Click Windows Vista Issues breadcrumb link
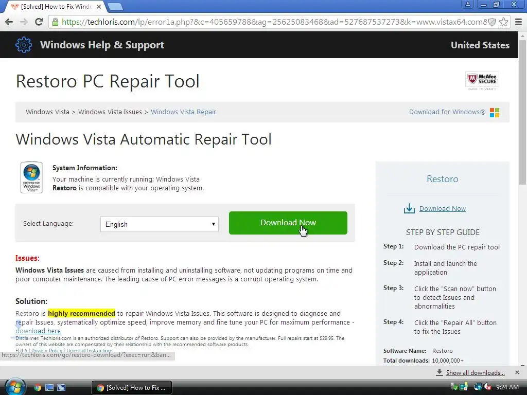This screenshot has height=395, width=527. pos(110,112)
